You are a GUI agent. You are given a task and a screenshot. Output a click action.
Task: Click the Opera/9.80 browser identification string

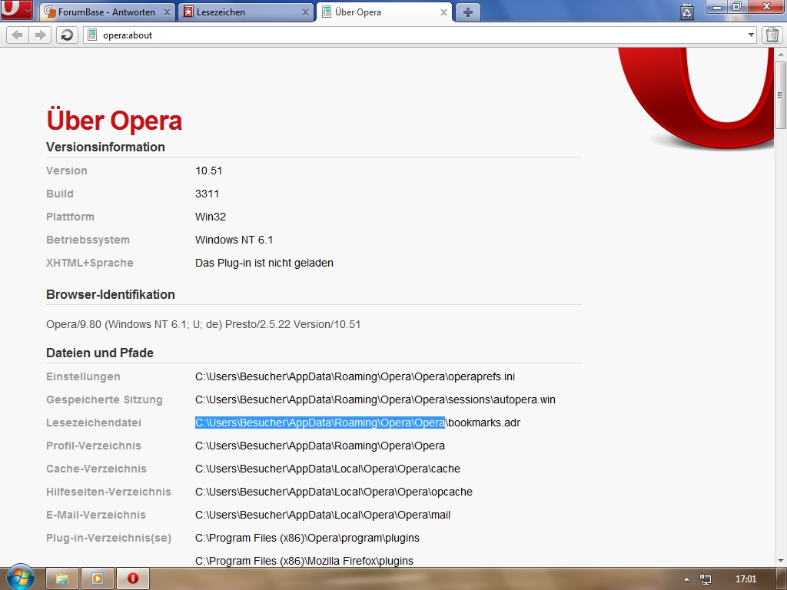[x=203, y=324]
